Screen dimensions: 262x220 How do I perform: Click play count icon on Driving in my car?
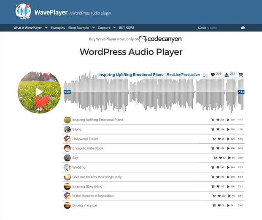(228, 205)
